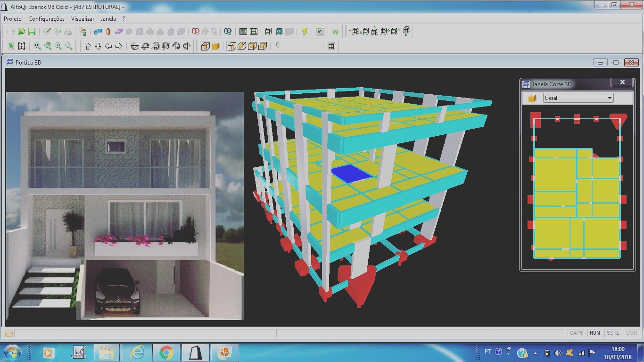Screen dimensions: 644x362
Task: Click the frame with supports icon
Action: pos(268,32)
